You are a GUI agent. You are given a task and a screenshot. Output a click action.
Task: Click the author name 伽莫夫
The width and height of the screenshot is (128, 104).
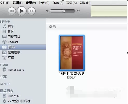(x=72, y=77)
